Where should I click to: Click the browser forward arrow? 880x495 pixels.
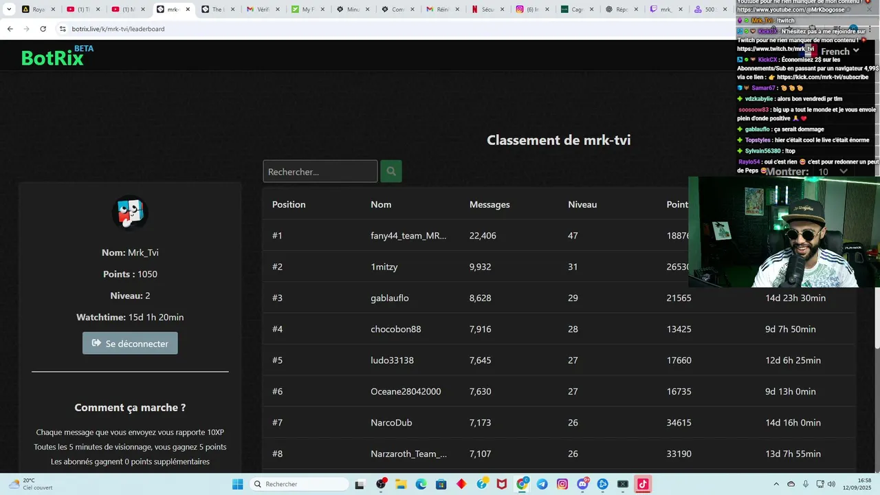pos(26,29)
